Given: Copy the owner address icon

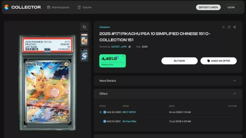Looking at the screenshot, I should coord(130,47).
